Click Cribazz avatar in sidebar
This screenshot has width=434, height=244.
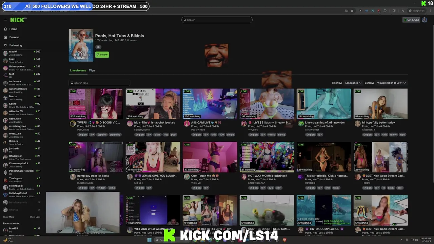5,143
